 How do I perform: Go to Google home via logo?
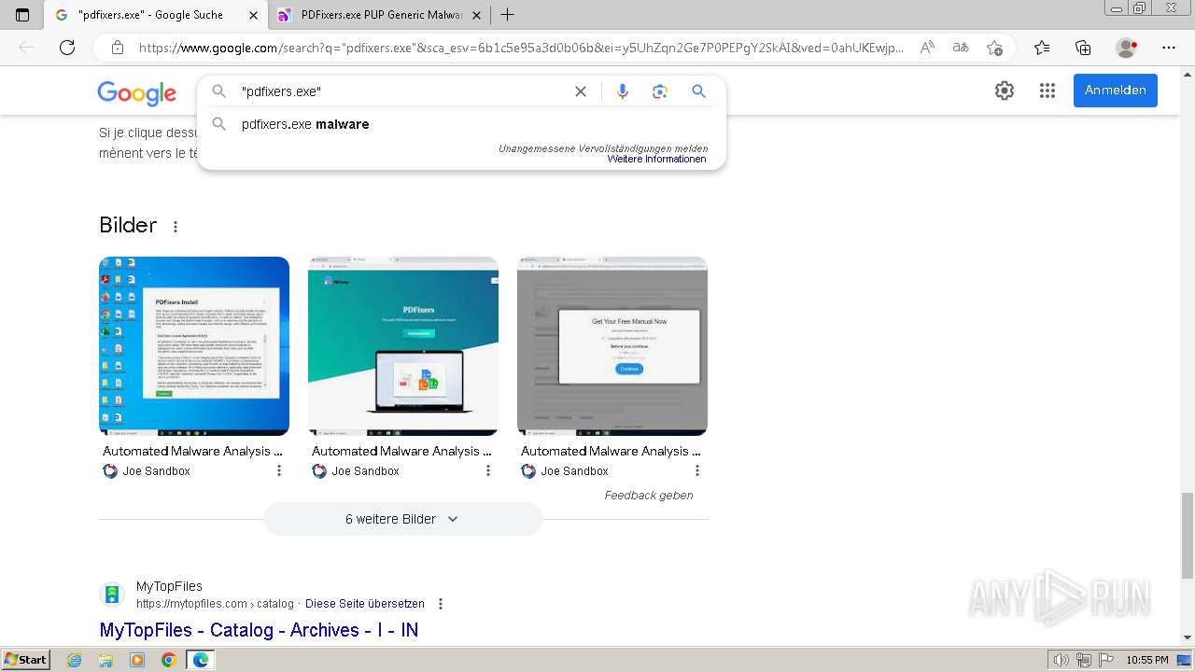pyautogui.click(x=136, y=92)
